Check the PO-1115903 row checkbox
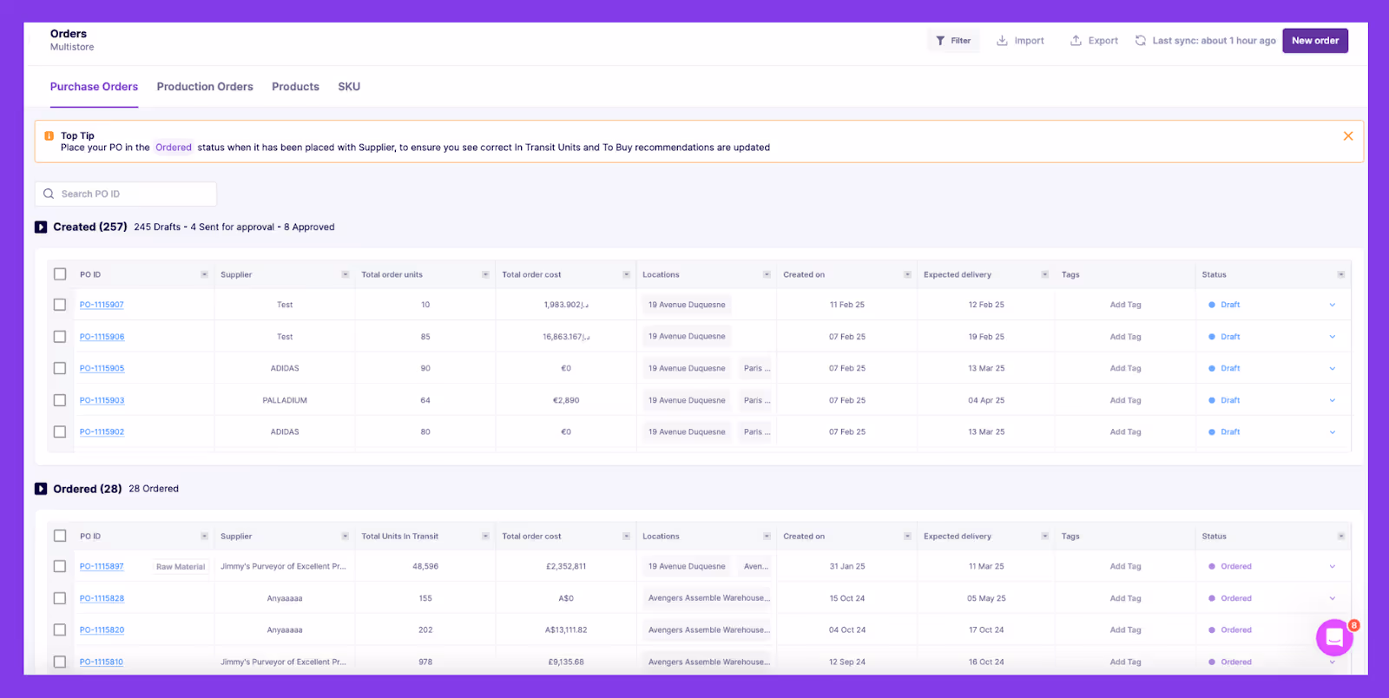 [60, 400]
